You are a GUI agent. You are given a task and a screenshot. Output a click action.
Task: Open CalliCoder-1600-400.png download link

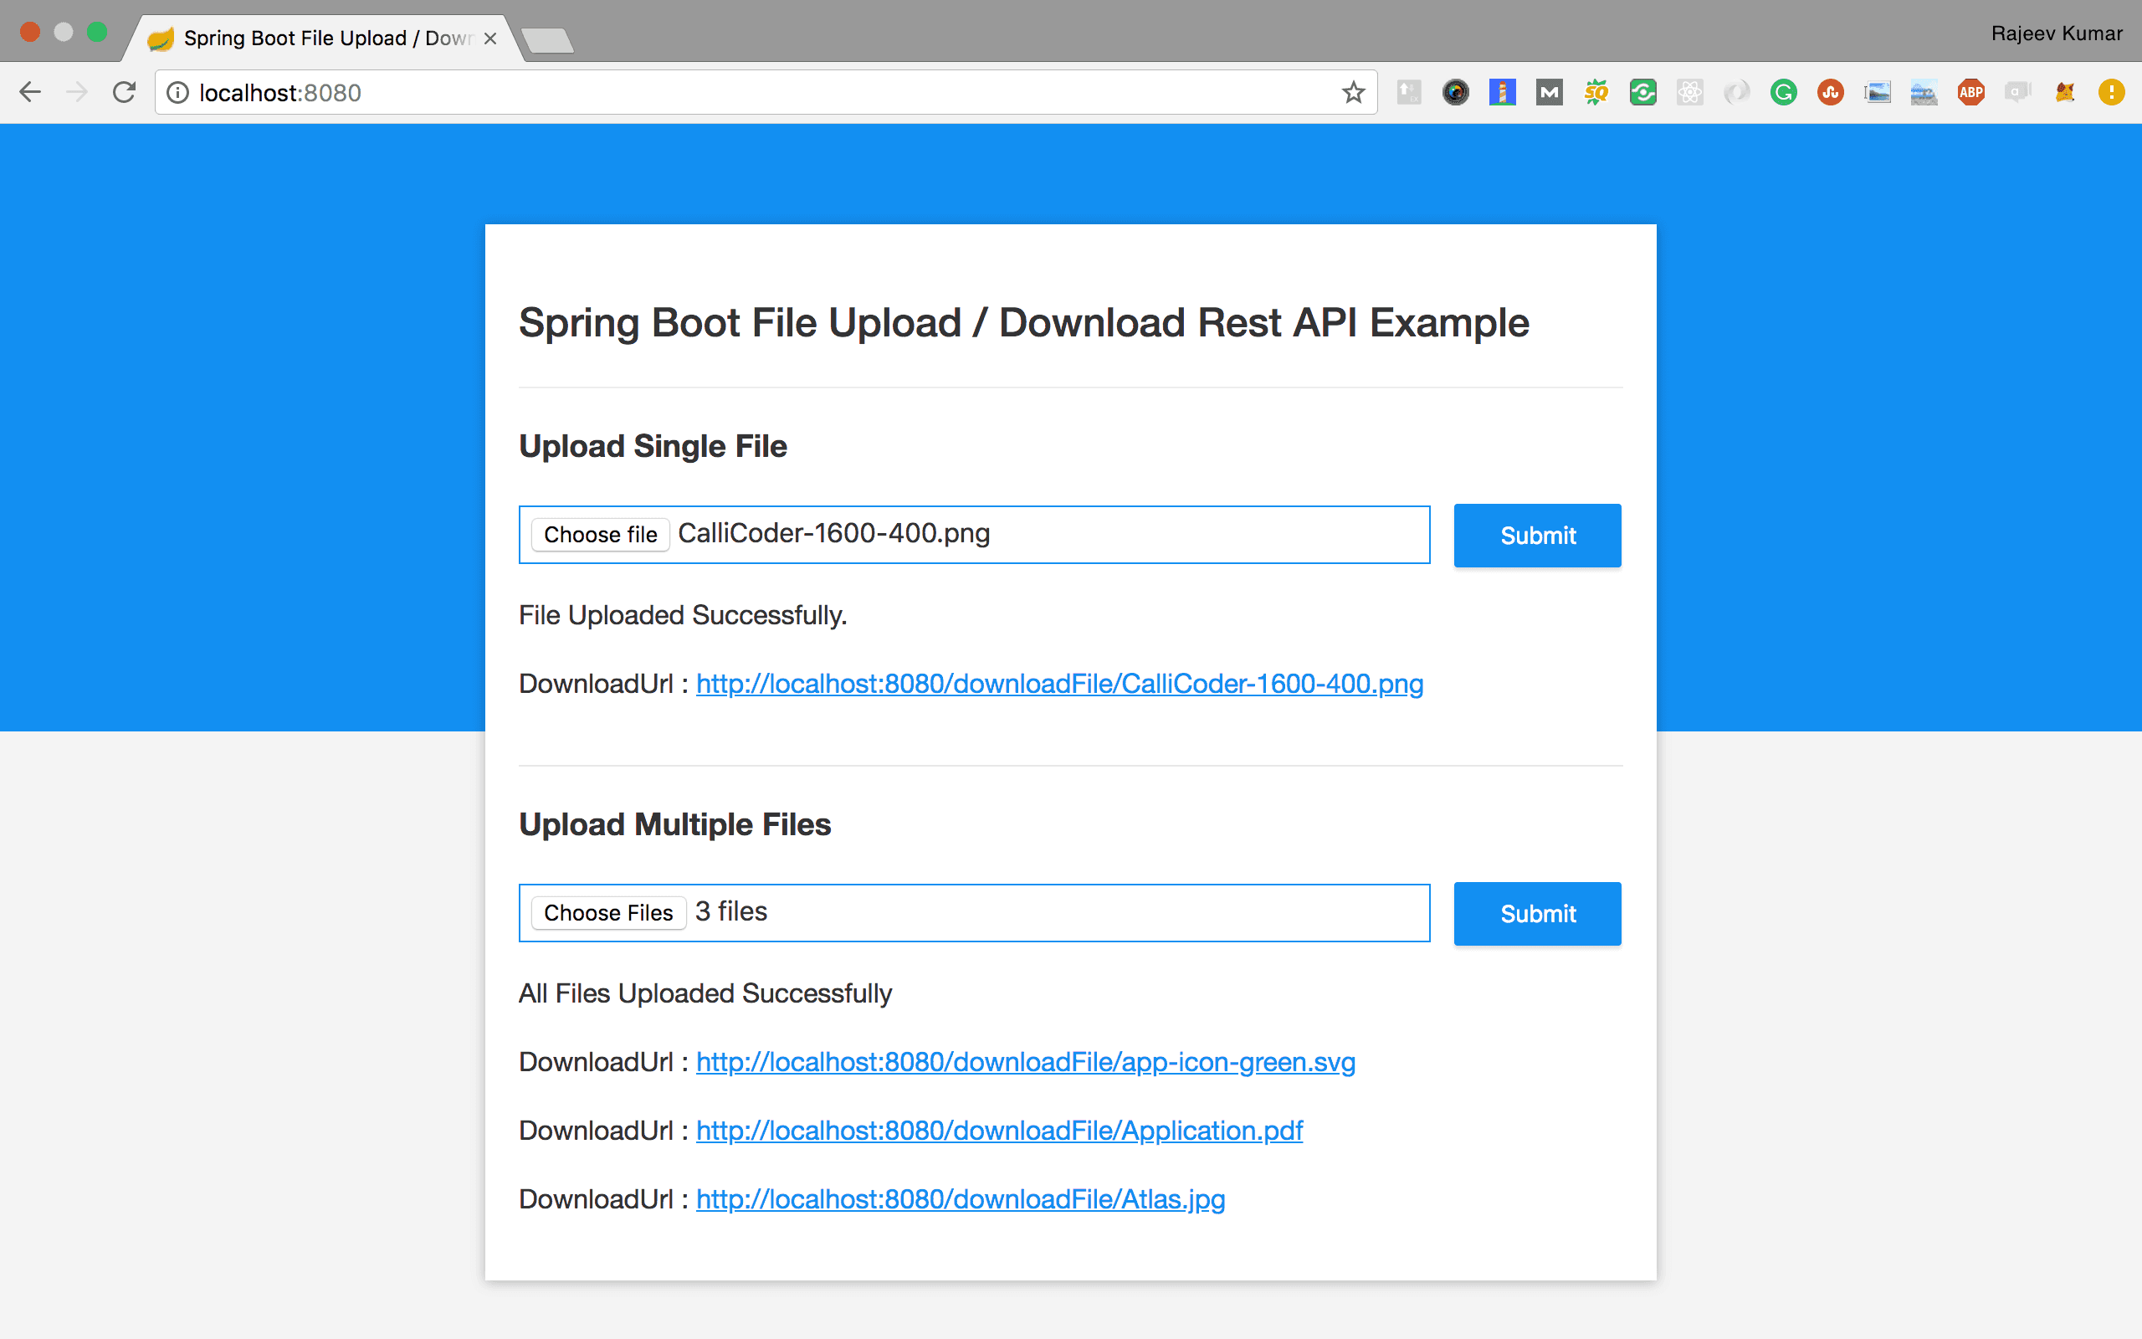click(x=1059, y=682)
